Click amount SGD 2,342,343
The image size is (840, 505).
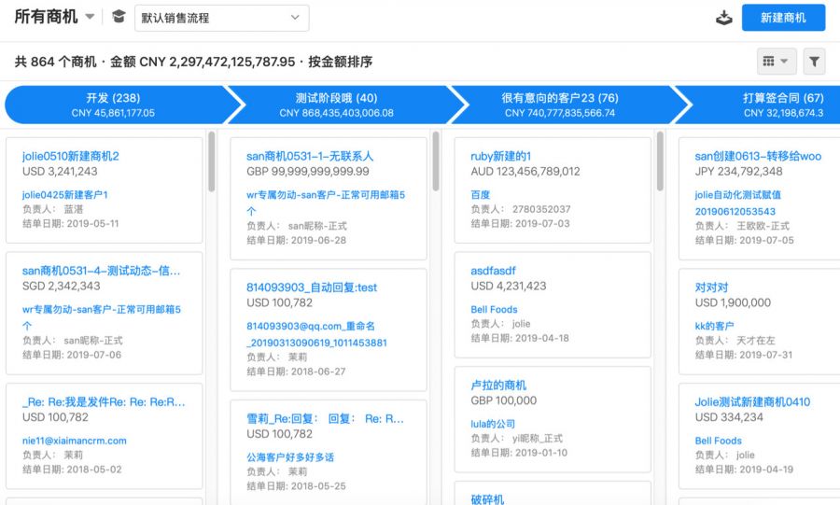click(x=61, y=286)
